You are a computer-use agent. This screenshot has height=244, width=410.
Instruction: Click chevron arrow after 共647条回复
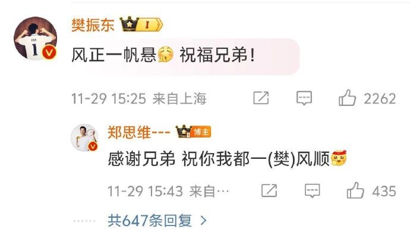203,221
